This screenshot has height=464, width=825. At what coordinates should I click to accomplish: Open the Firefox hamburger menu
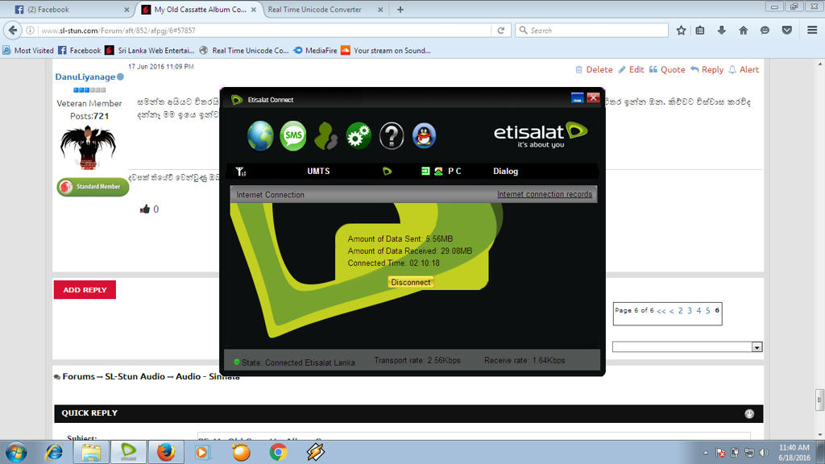click(x=812, y=31)
